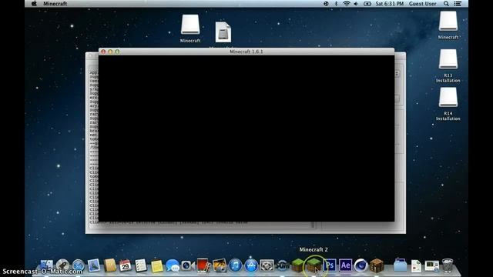
Task: Open Calendar icon showing 29
Action: (x=125, y=265)
